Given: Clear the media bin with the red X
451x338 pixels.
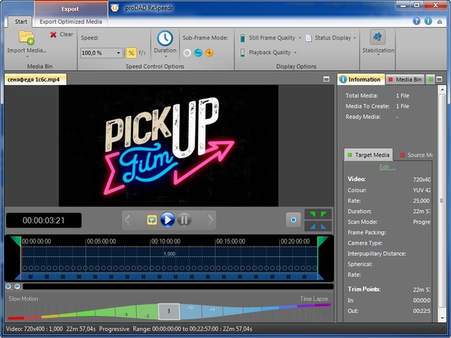Looking at the screenshot, I should click(x=54, y=35).
